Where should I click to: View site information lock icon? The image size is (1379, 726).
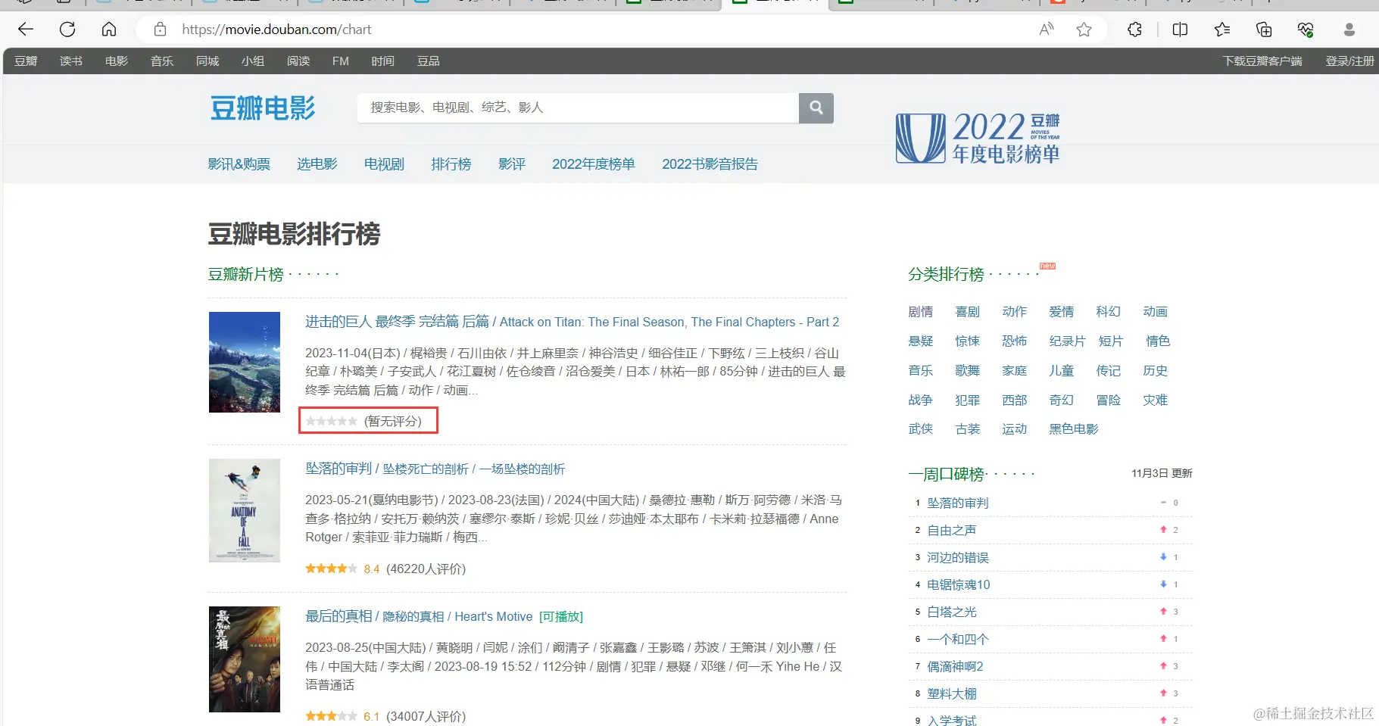tap(160, 30)
